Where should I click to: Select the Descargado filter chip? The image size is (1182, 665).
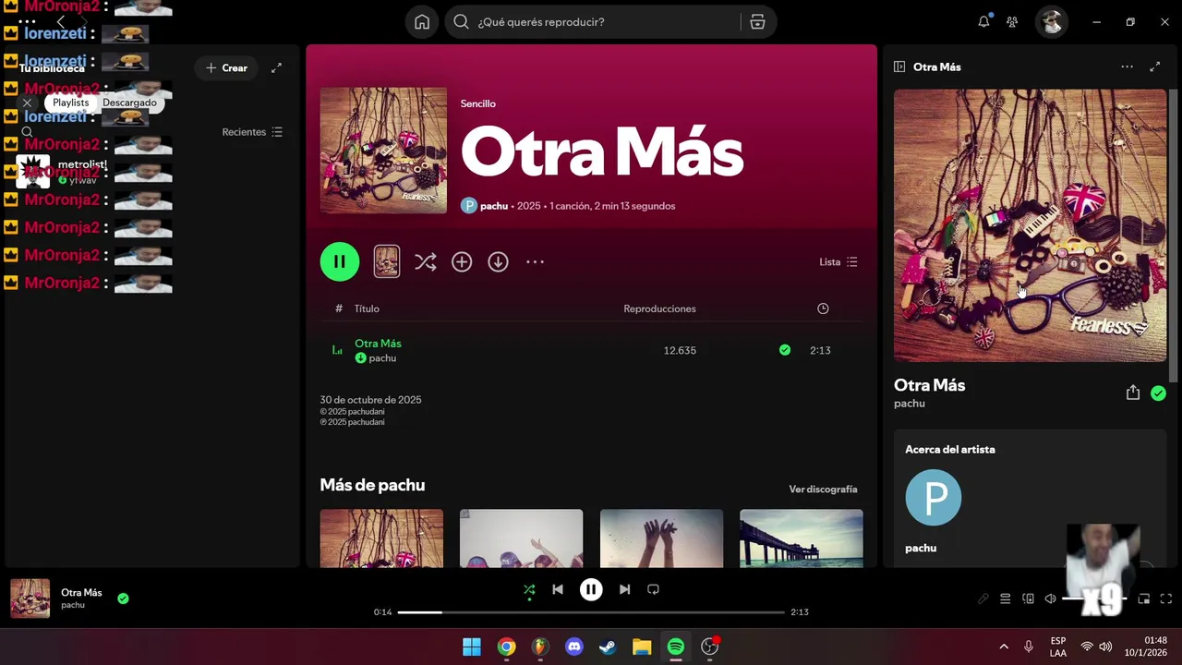(129, 103)
